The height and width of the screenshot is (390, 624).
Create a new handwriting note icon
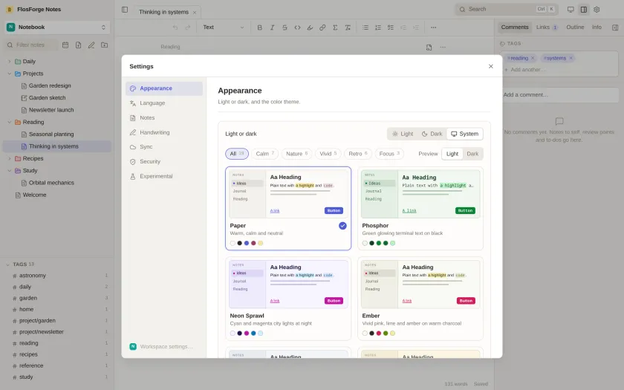[91, 45]
